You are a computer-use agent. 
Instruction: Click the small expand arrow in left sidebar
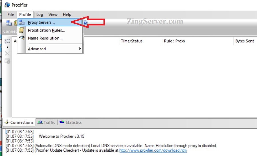7,47
